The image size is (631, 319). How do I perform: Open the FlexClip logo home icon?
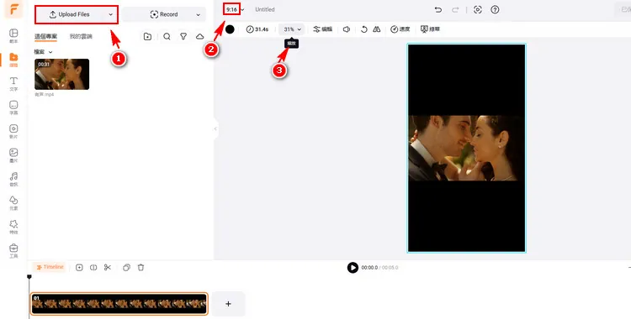click(13, 9)
